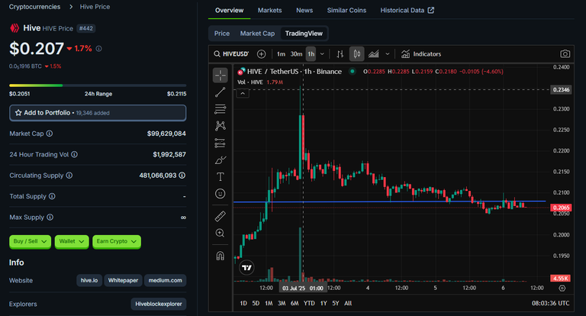
Task: Switch to the Markets tab
Action: pyautogui.click(x=269, y=11)
